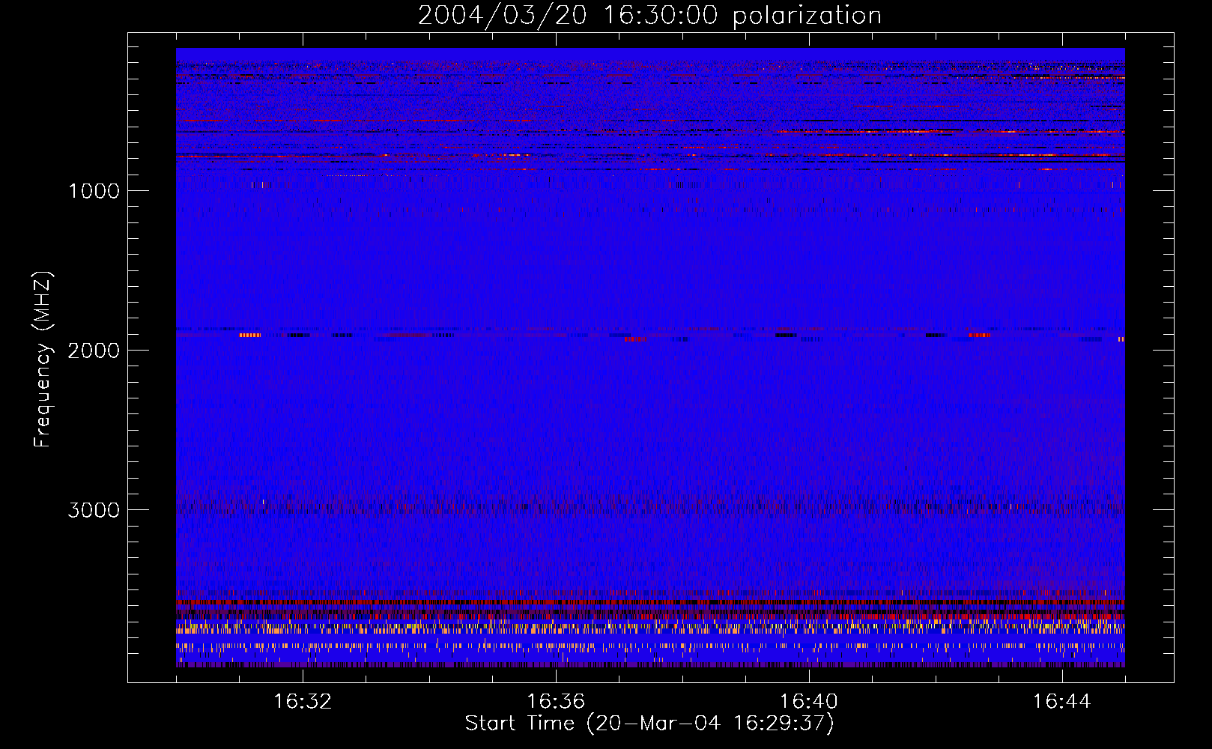Click the 16:36 time tick label
This screenshot has height=749, width=1212.
556,702
